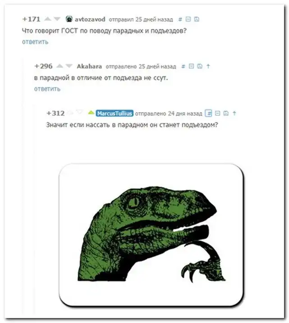Collapse MarcusTullius's comment branch
The image size is (289, 323).
point(217,113)
